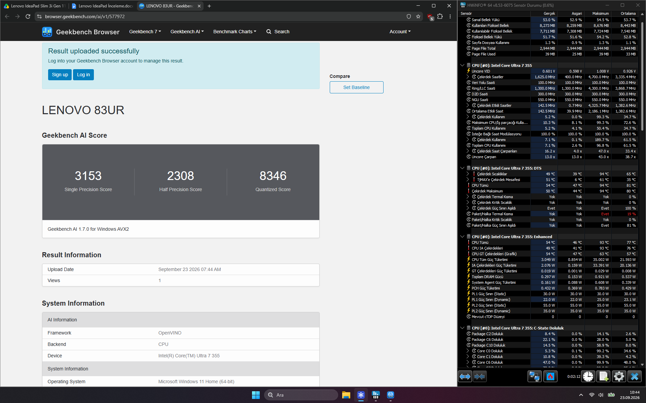Open Chrome three-dot menu

pyautogui.click(x=450, y=16)
